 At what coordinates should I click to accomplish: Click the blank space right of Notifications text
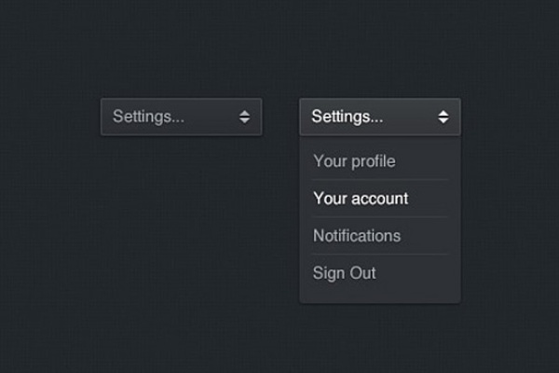[x=427, y=236]
